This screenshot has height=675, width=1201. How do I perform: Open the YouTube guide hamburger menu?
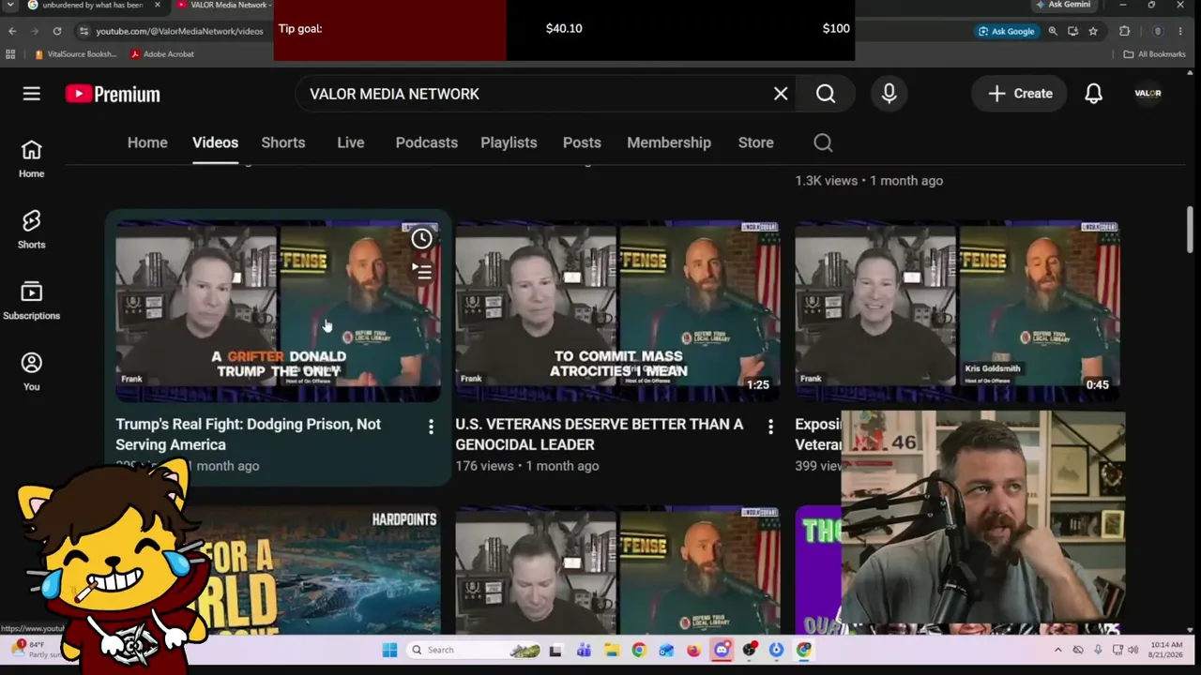(32, 94)
